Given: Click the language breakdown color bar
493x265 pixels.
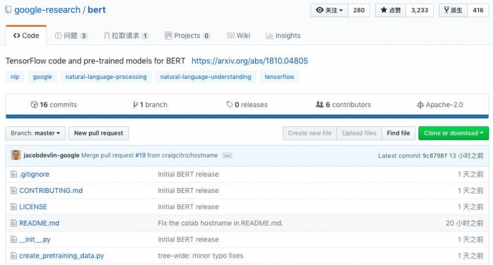Looking at the screenshot, I should [247, 116].
